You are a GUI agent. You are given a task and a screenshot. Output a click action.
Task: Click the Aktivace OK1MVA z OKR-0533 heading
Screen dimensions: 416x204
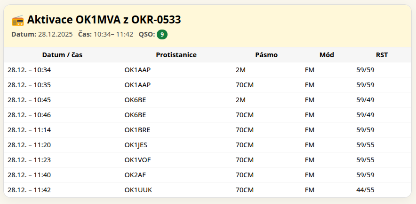(x=104, y=20)
